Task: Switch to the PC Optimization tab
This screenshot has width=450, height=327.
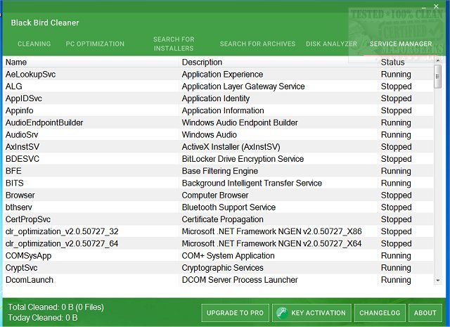Action: click(95, 44)
